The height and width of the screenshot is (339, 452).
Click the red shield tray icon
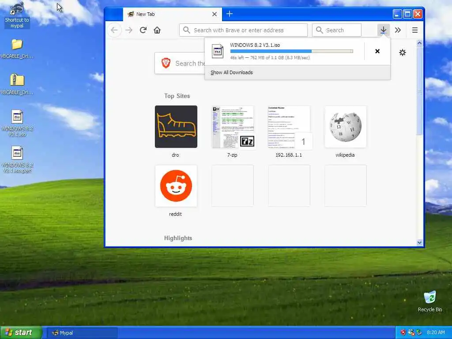pyautogui.click(x=403, y=333)
